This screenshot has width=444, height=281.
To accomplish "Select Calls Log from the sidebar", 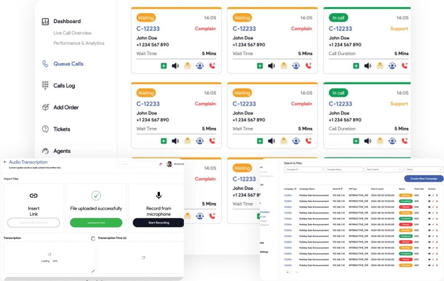I will coord(64,86).
